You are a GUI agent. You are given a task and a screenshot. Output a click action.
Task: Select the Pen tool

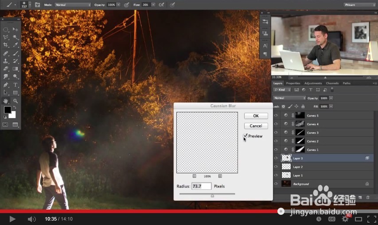coord(6,85)
